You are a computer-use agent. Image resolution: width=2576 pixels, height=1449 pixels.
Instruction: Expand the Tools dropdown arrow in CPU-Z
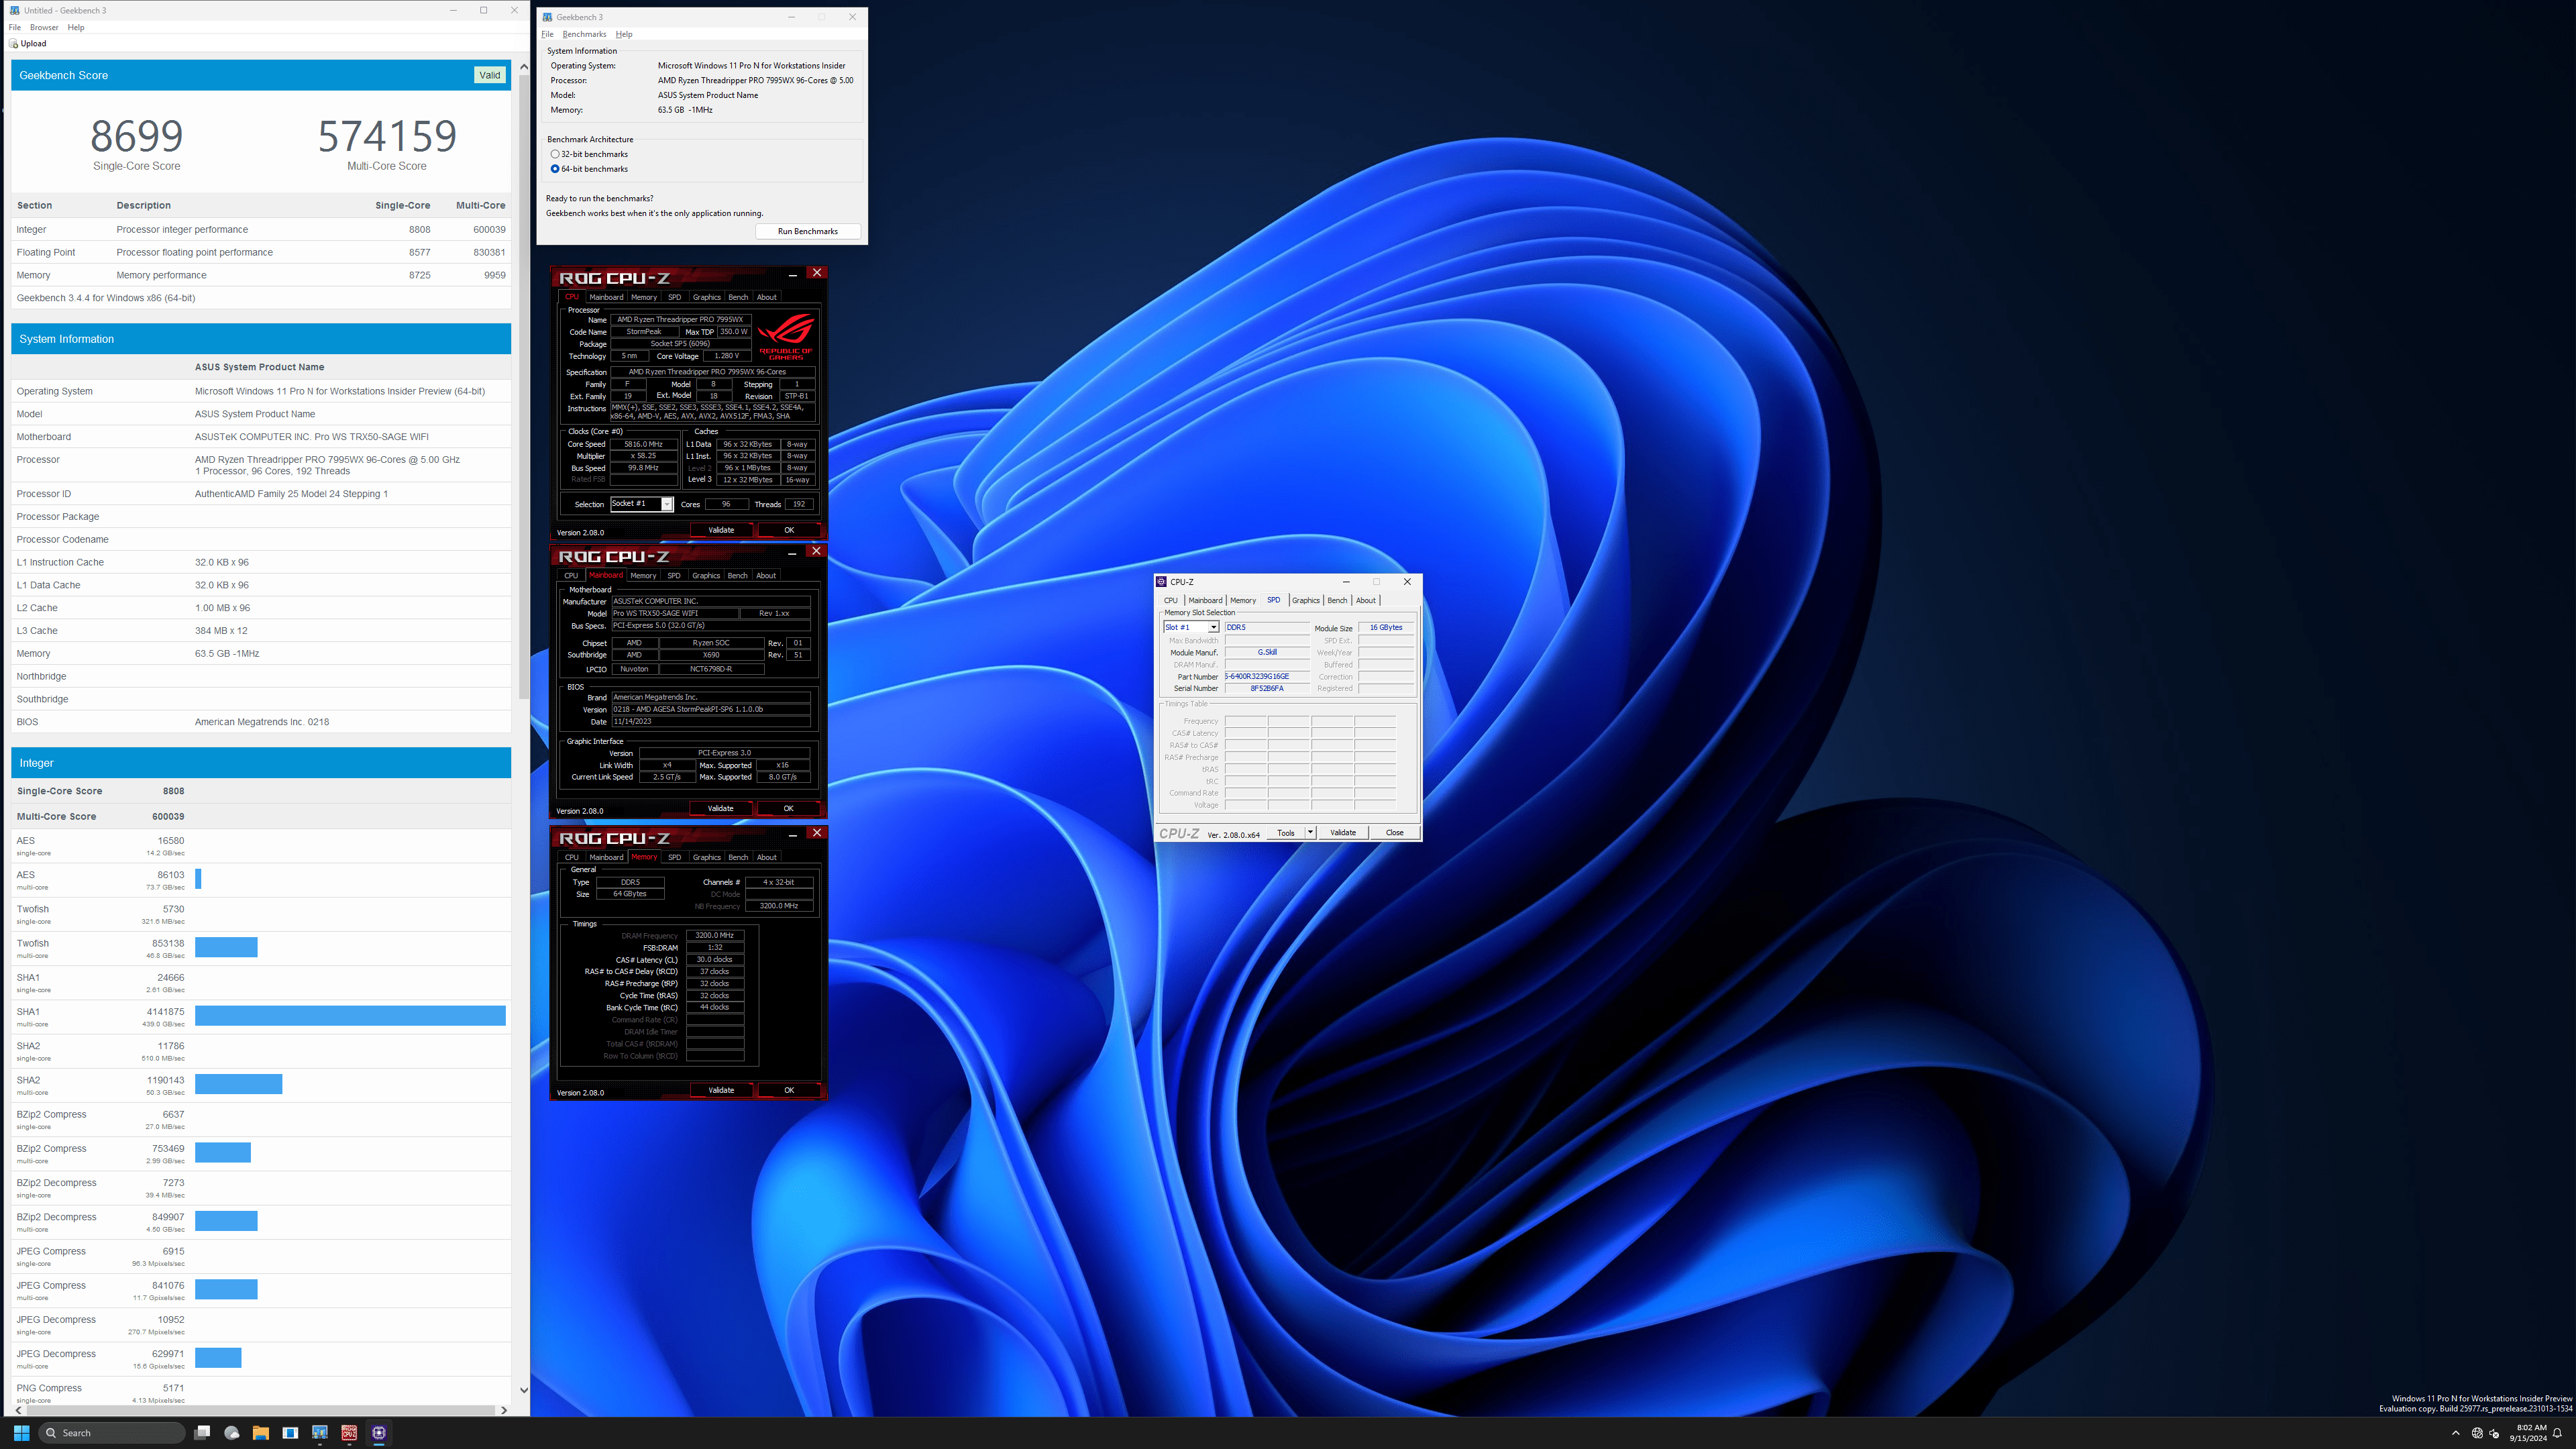coord(1310,832)
